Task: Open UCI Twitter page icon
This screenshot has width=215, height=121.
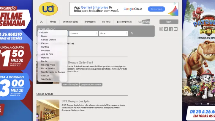Action: coord(166,29)
